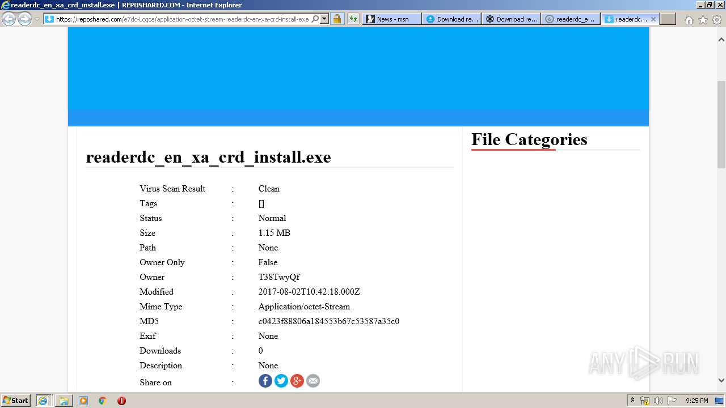Click the taskbar clock 9:25 PM
Viewport: 726px width, 408px height.
point(697,401)
